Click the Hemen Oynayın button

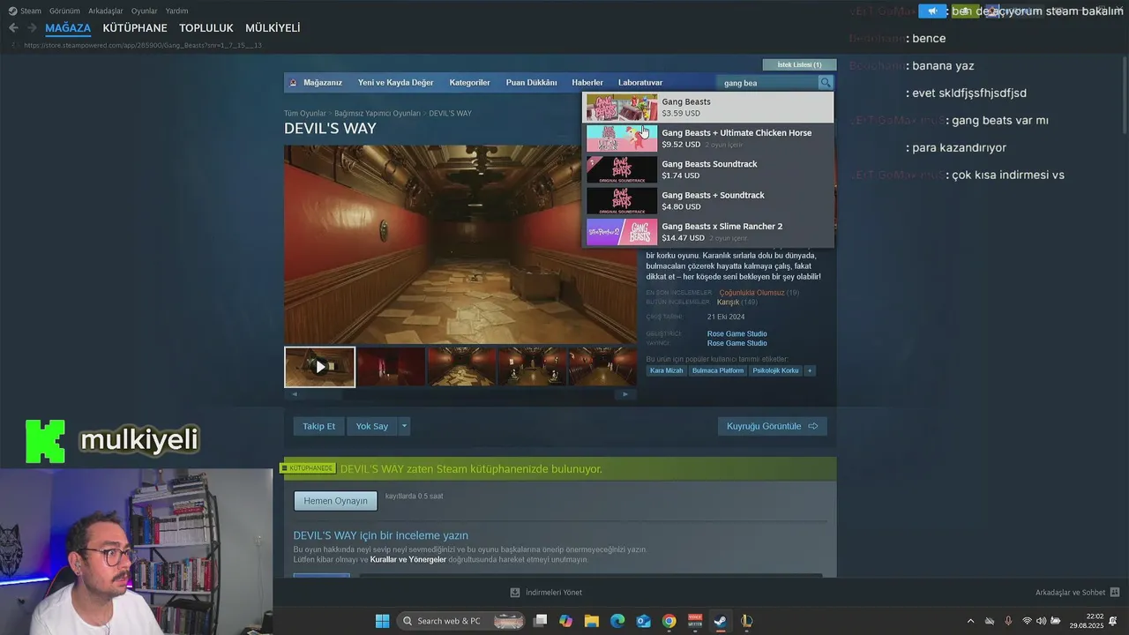tap(335, 501)
